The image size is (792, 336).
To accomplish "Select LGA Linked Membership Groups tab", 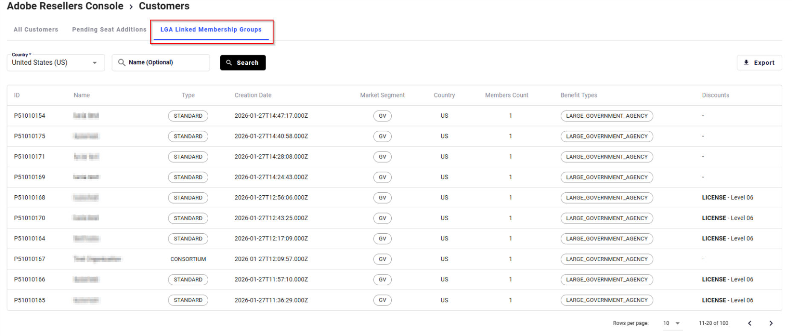I will click(x=211, y=29).
